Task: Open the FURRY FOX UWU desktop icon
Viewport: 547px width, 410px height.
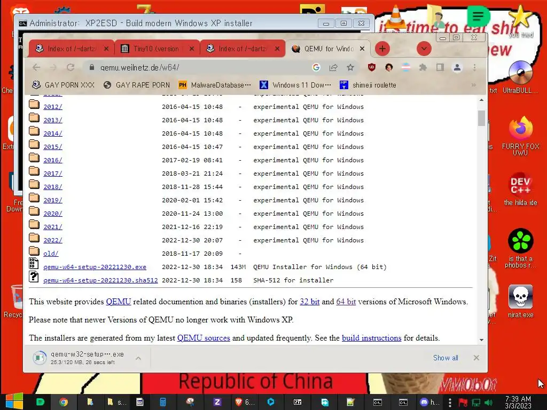Action: pos(520,135)
